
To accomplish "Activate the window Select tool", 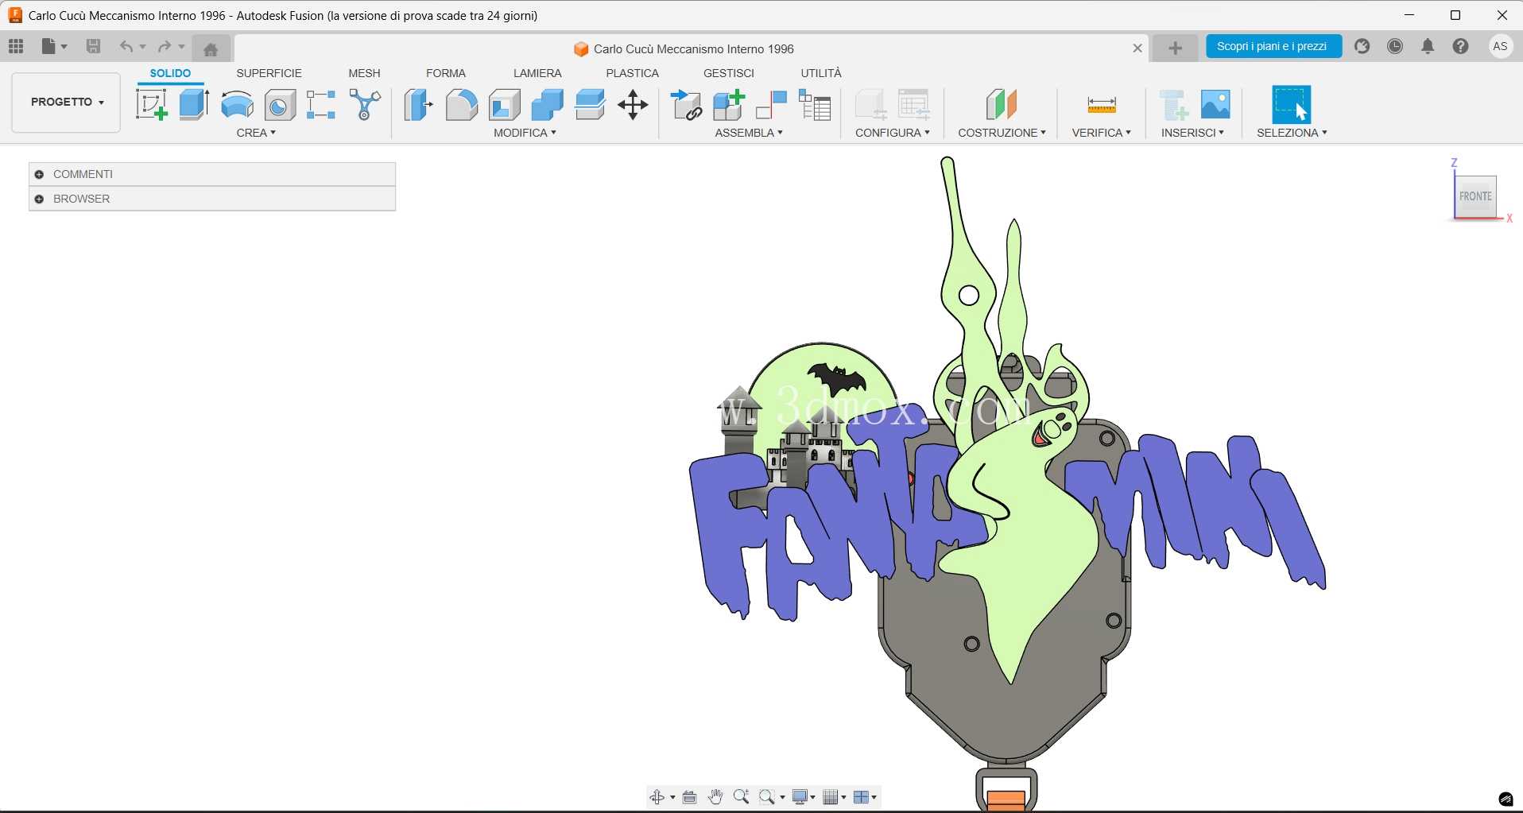I will tap(1292, 104).
